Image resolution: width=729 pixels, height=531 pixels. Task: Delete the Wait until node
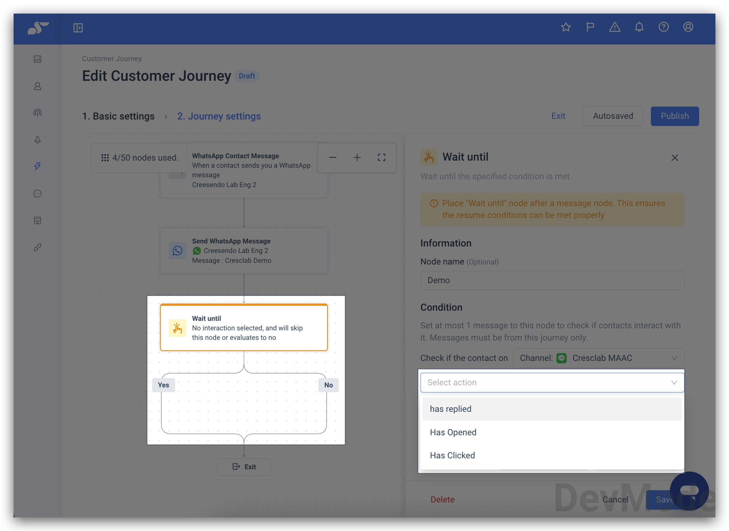point(442,499)
